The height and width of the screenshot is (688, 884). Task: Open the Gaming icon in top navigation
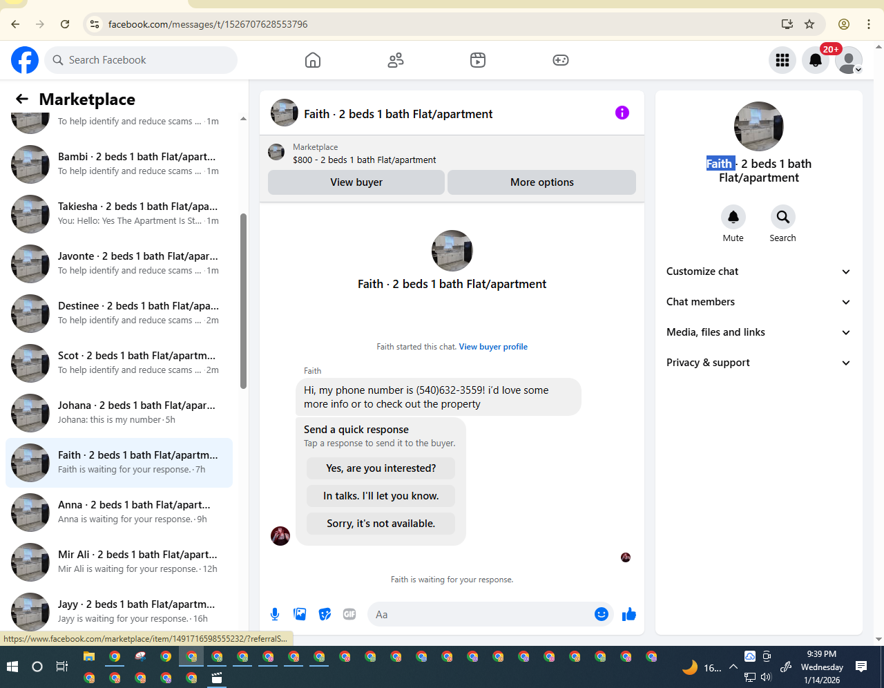point(561,60)
